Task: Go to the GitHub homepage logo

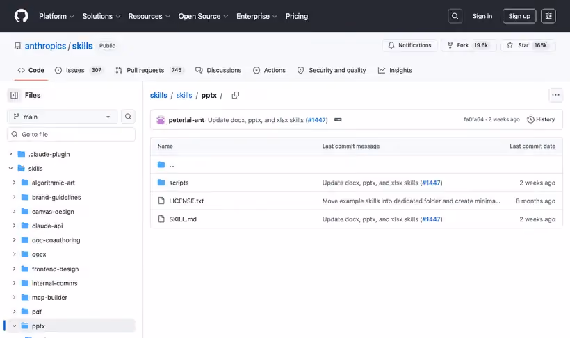Action: click(x=21, y=16)
